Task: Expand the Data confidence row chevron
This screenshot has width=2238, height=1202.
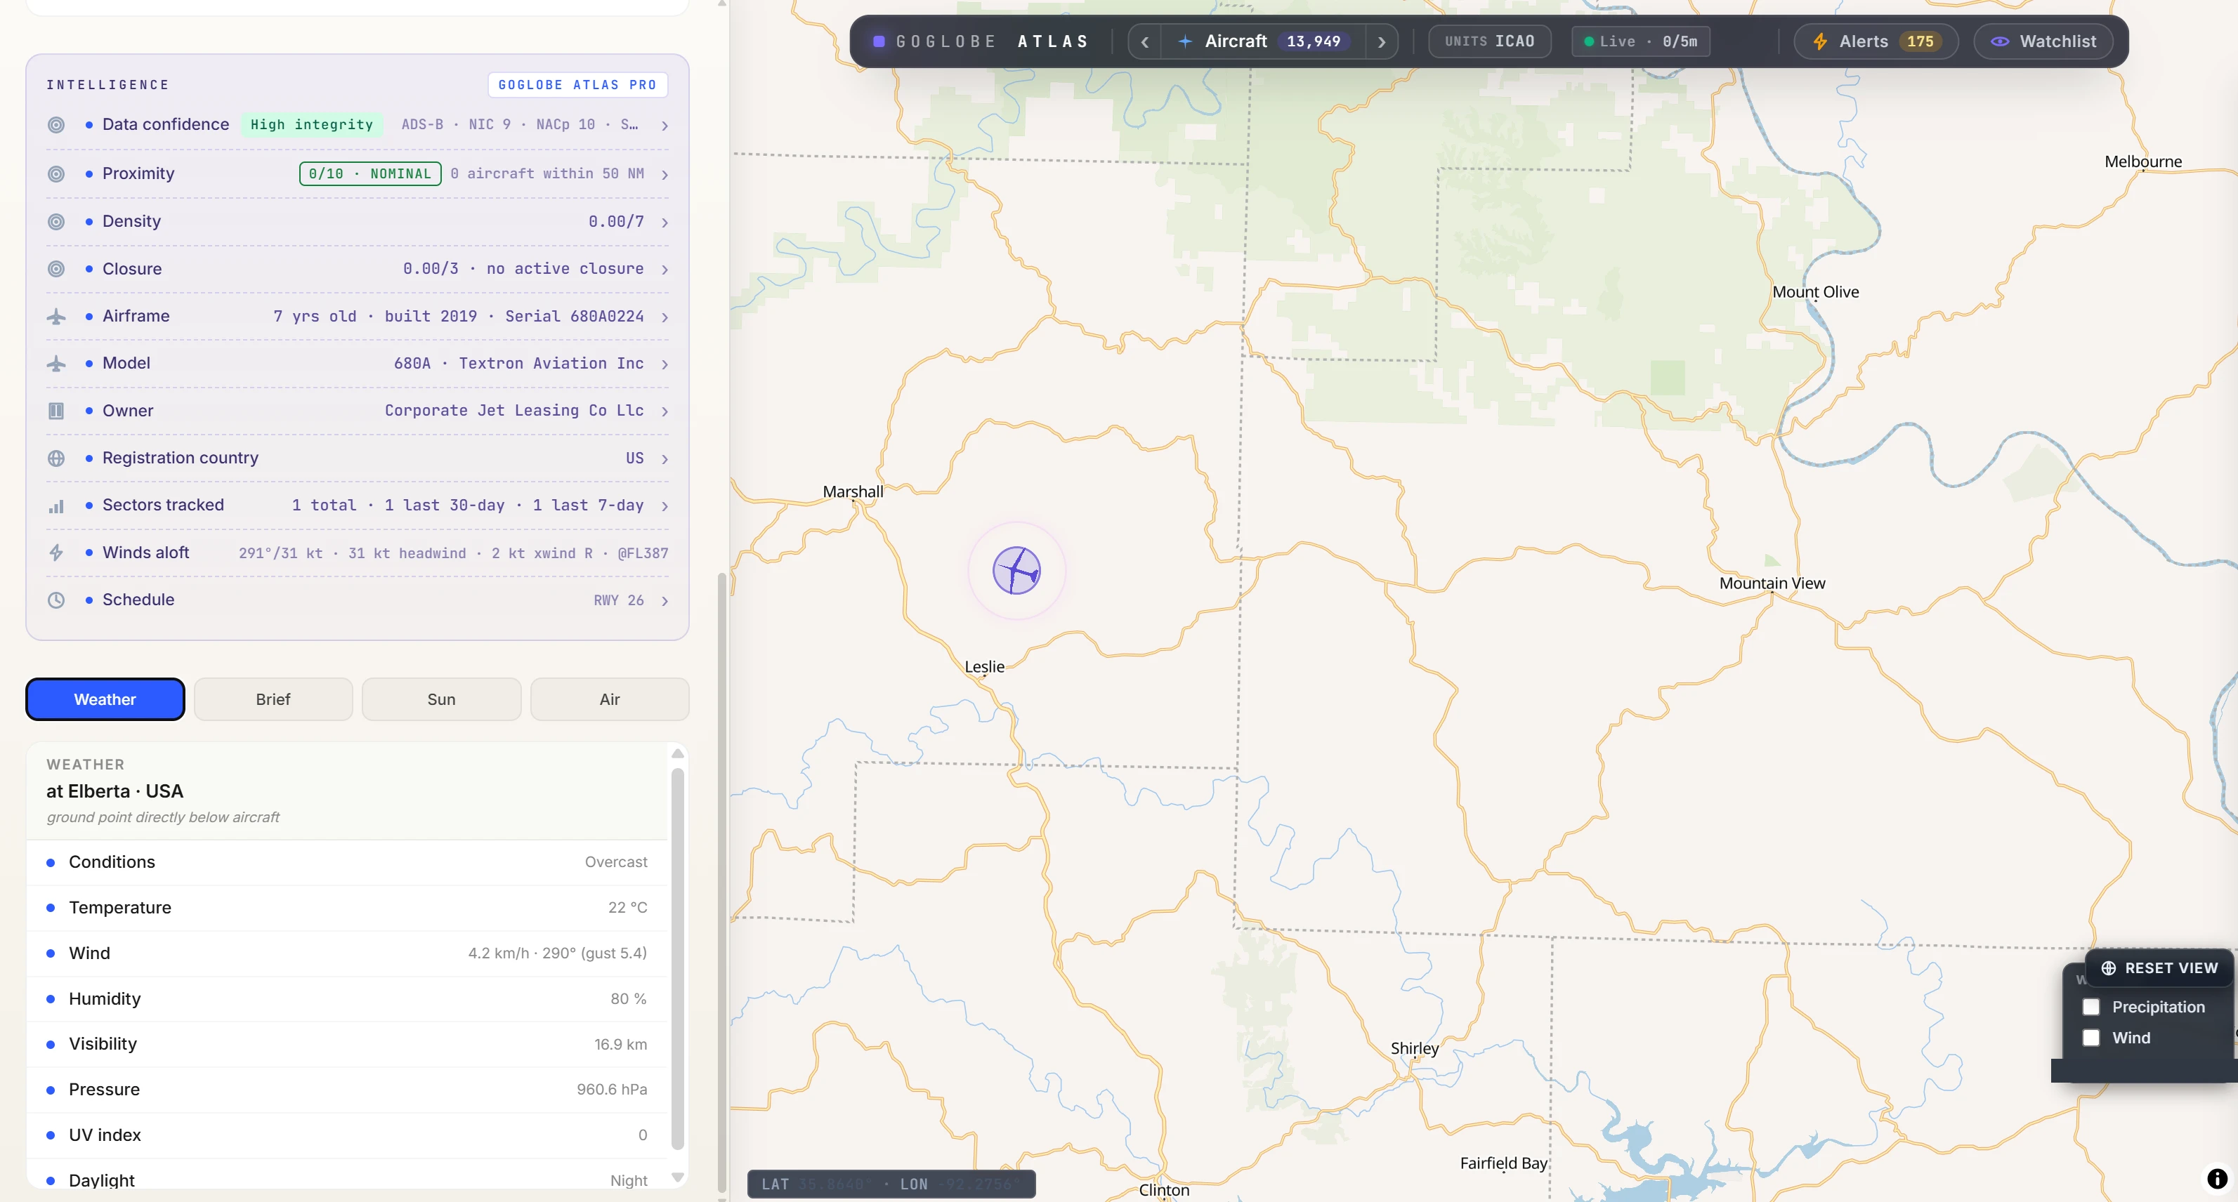Action: click(665, 126)
